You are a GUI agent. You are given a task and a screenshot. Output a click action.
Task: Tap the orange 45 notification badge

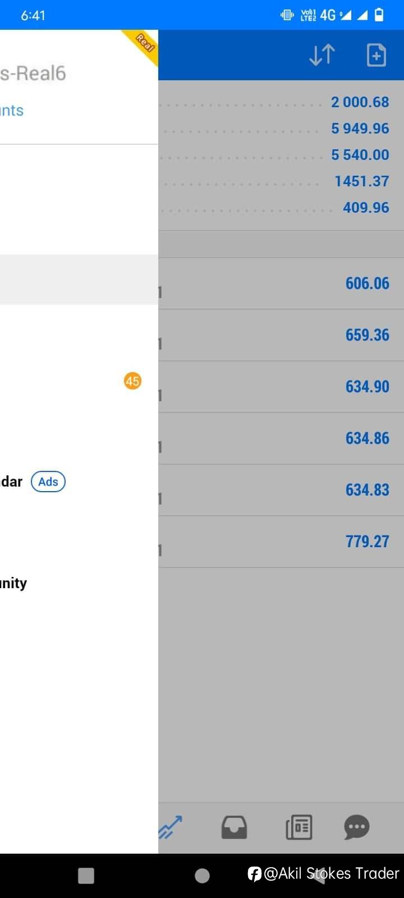point(132,381)
